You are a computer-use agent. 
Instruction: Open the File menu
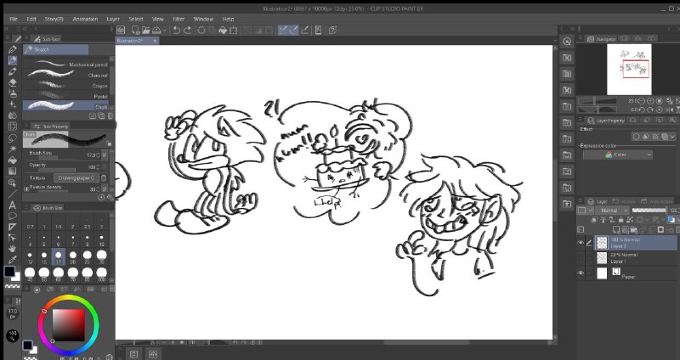[14, 19]
